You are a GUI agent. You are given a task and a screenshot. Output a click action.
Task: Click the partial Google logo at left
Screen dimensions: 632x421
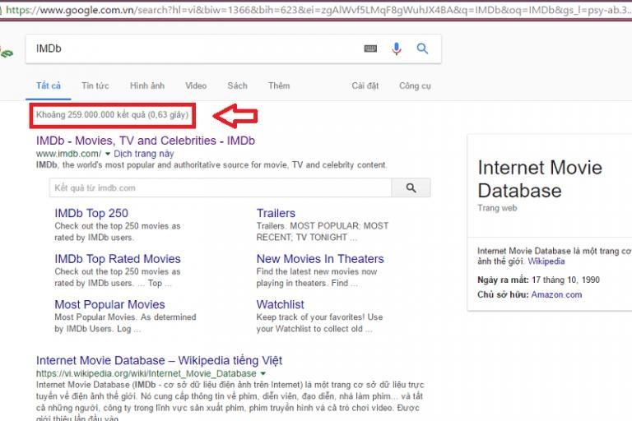(7, 53)
